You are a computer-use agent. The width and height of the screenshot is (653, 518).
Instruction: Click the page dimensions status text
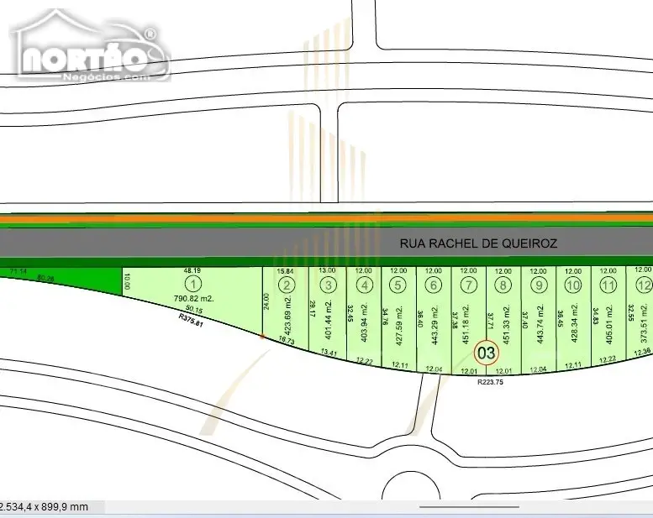pos(44,507)
